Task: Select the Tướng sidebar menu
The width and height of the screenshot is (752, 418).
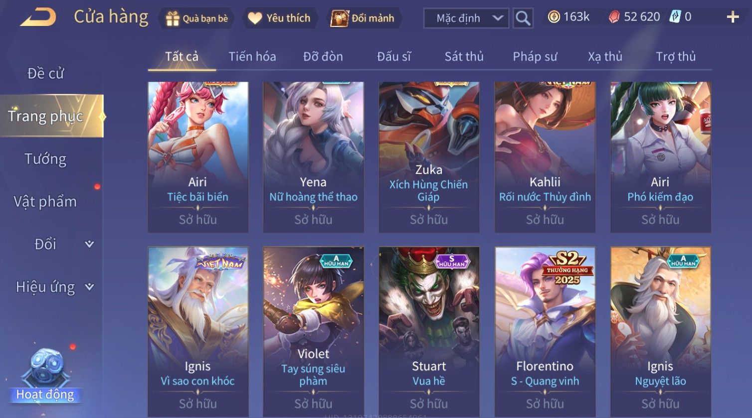Action: [x=45, y=159]
